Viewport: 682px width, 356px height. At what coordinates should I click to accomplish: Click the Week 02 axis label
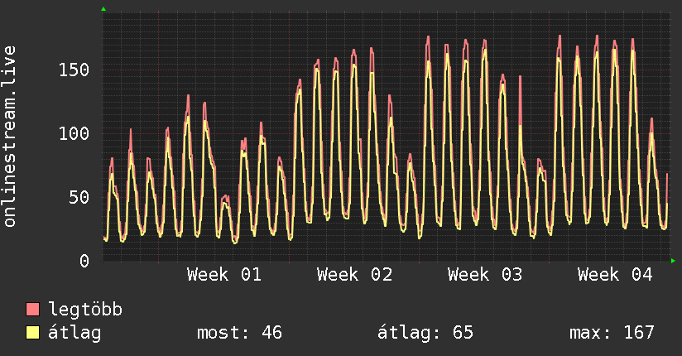(x=354, y=275)
